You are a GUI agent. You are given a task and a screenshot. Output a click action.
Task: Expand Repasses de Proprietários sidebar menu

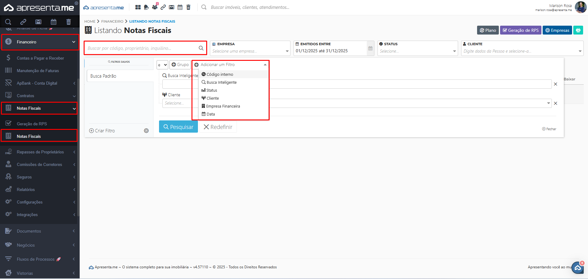coord(40,152)
